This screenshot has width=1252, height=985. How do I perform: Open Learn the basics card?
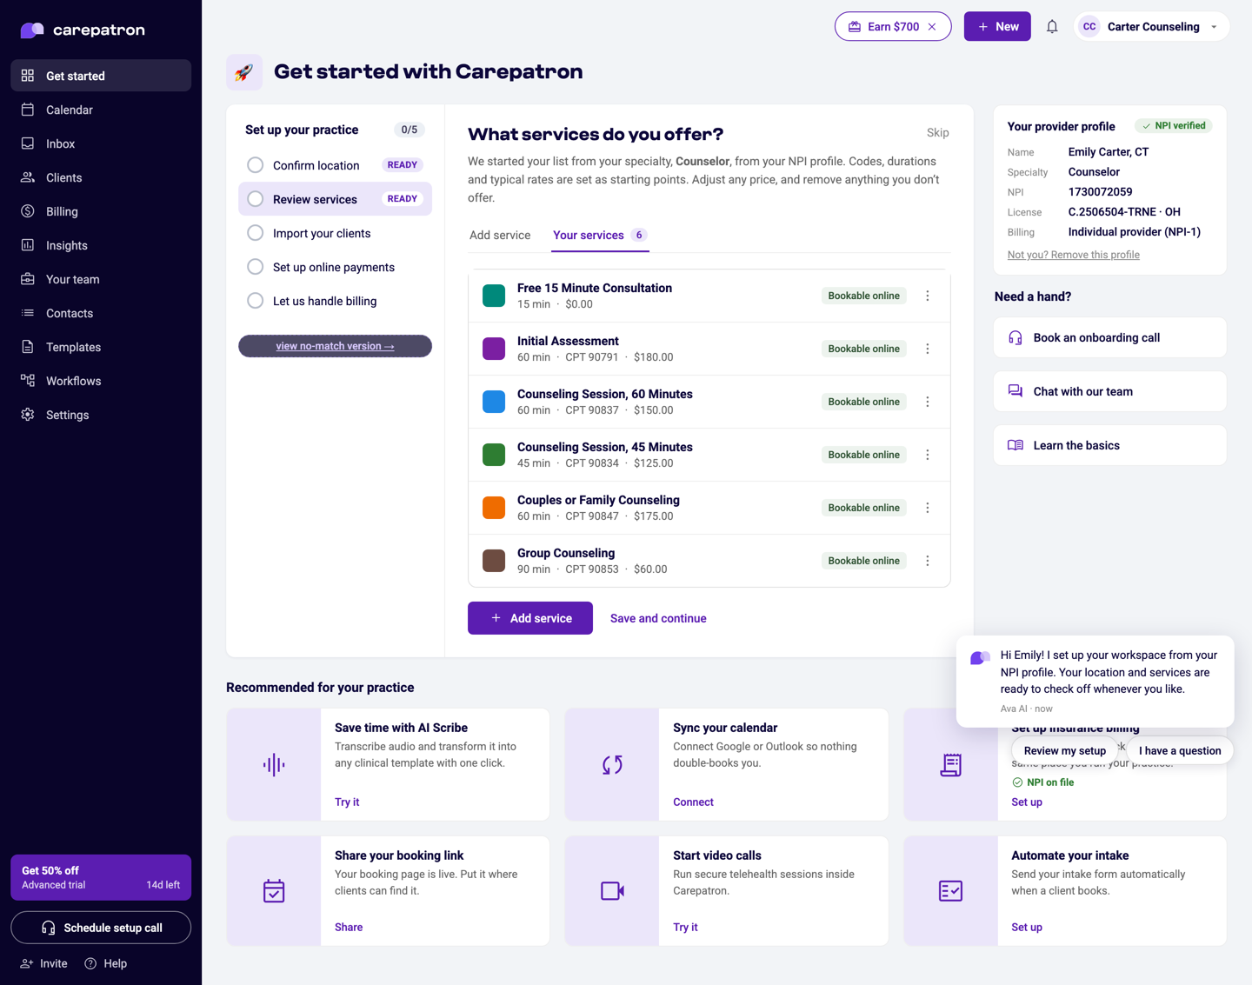pos(1110,445)
